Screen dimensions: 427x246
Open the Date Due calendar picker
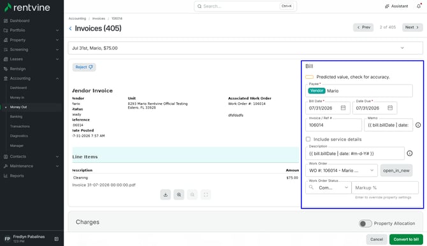390,108
